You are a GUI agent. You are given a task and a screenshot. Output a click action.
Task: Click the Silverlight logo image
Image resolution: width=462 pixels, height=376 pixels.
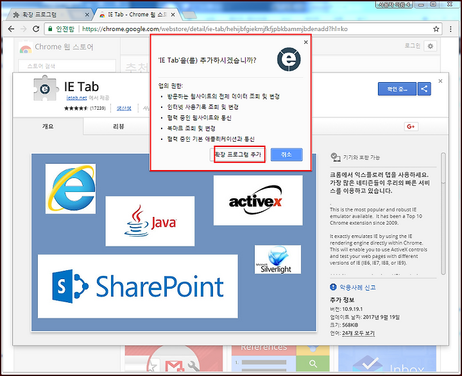pyautogui.click(x=278, y=259)
